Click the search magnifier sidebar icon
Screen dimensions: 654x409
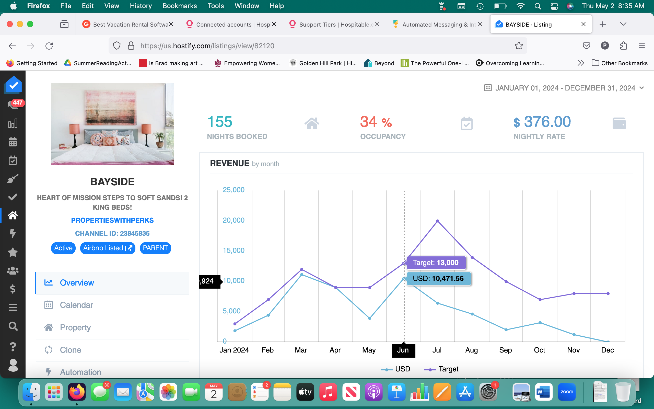click(x=13, y=326)
